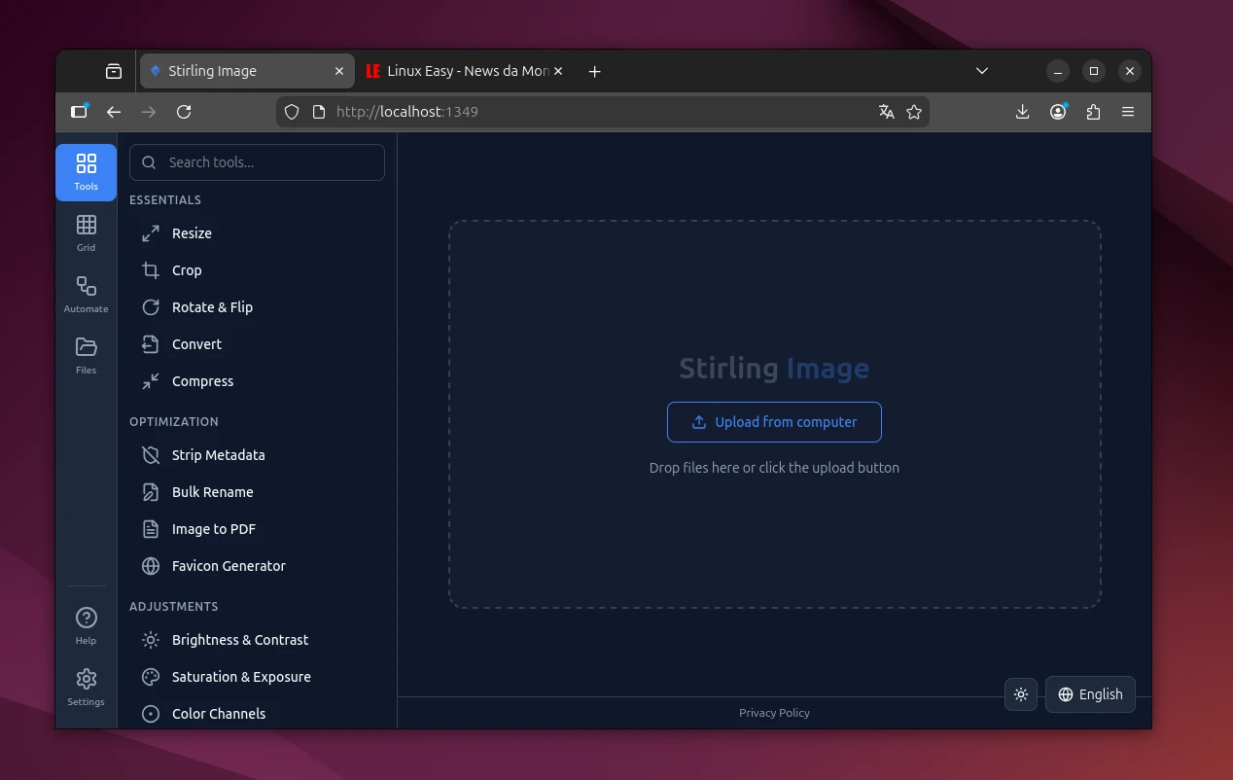Open the Firefox hamburger menu
The height and width of the screenshot is (780, 1233).
(1128, 111)
